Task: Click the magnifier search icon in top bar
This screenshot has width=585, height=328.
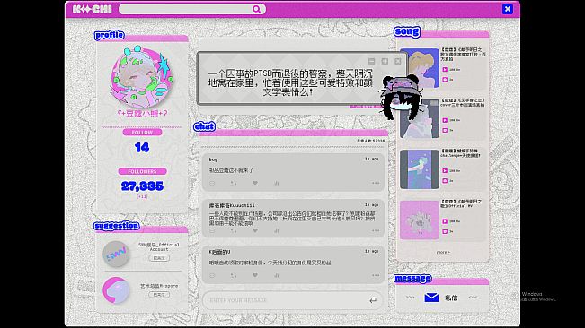Action: click(x=256, y=9)
